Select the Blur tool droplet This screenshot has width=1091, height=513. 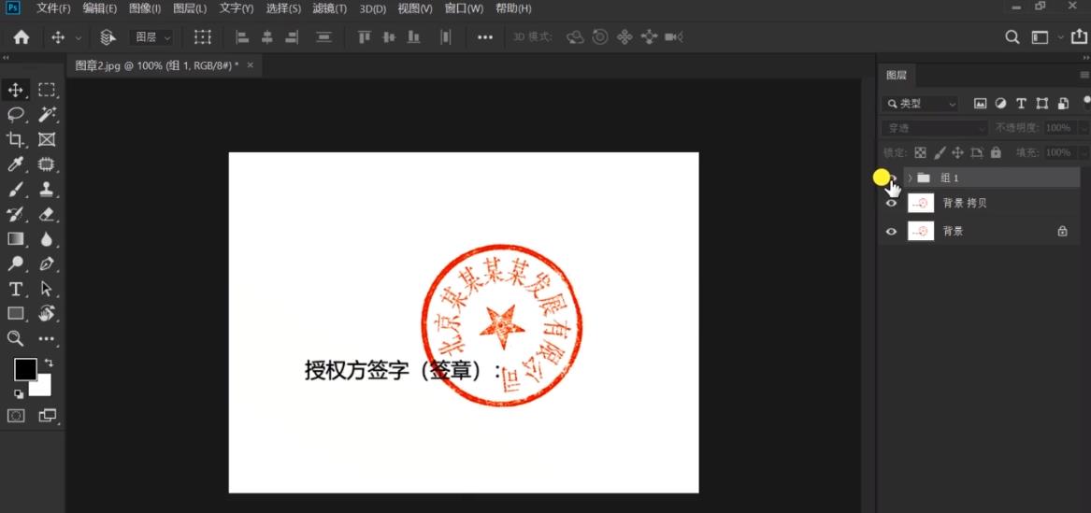coord(47,239)
